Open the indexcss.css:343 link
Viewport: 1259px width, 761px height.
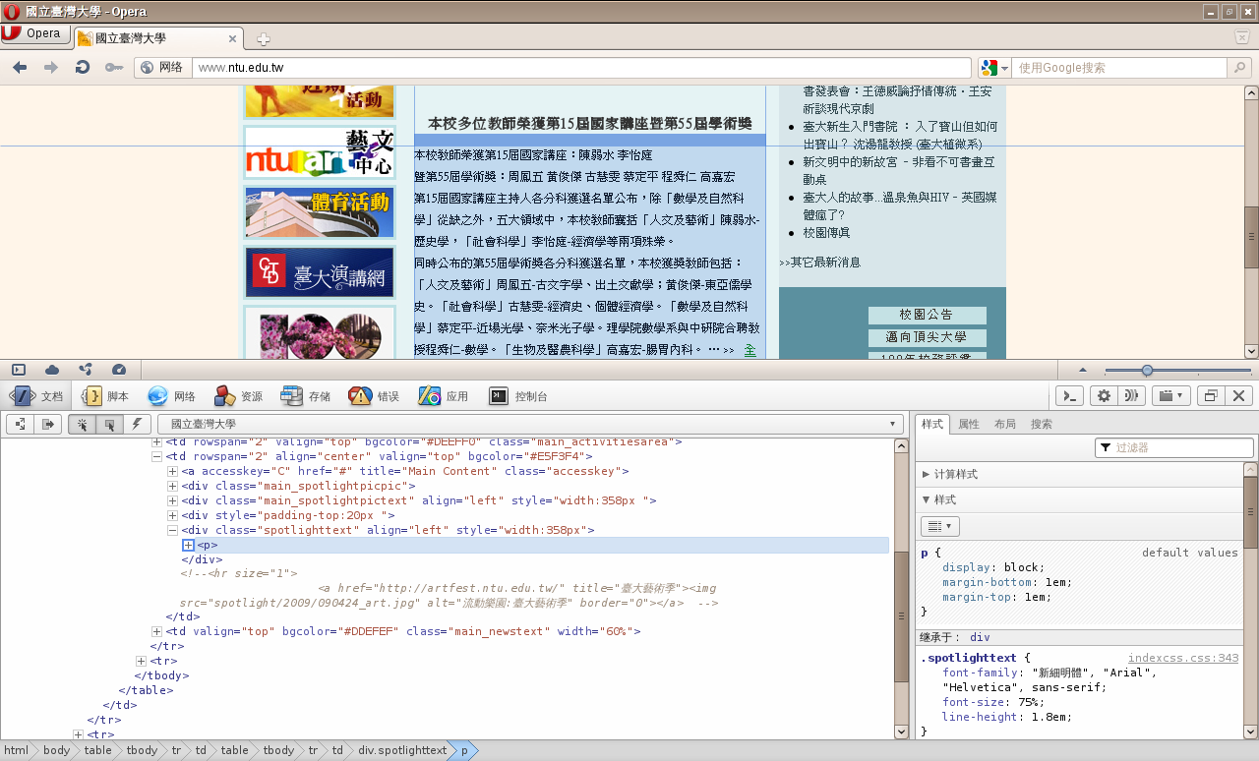[1183, 658]
